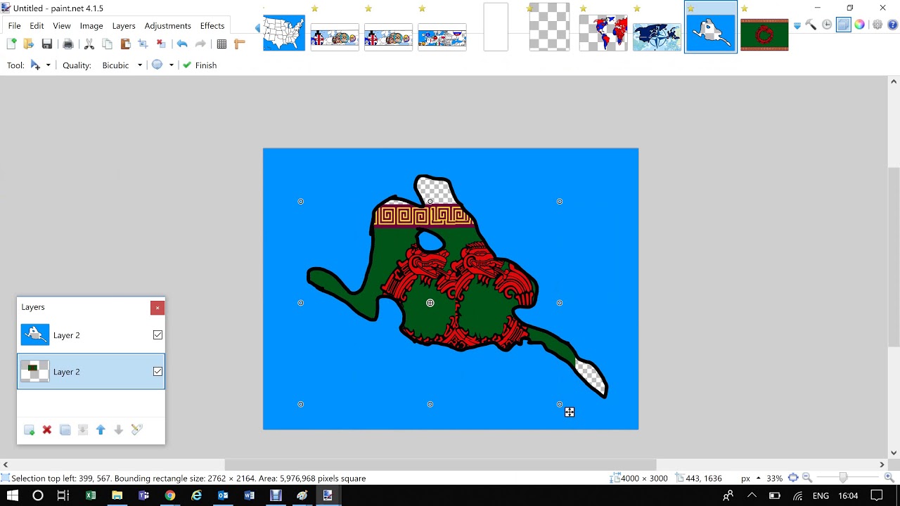Open Layer Properties icon
This screenshot has width=900, height=506.
point(136,429)
